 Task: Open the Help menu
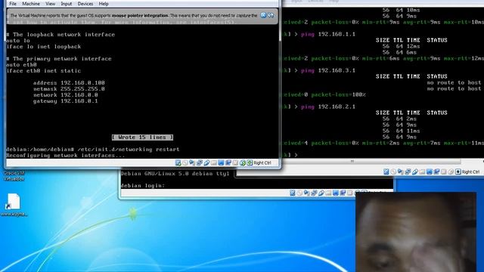pyautogui.click(x=104, y=4)
